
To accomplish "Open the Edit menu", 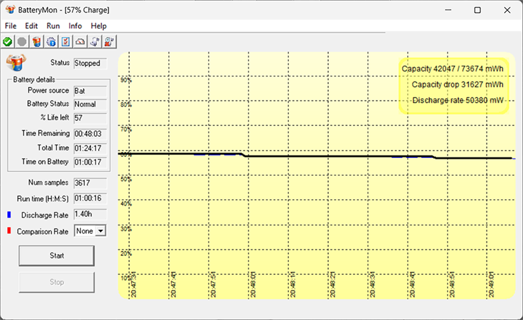I will tap(31, 25).
